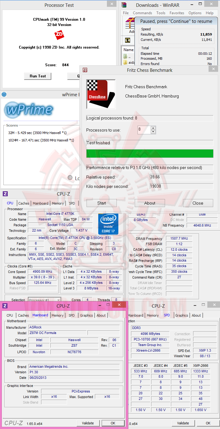The width and height of the screenshot is (220, 429).
Task: Click Run Test button in Processor Test
Action: tap(38, 76)
